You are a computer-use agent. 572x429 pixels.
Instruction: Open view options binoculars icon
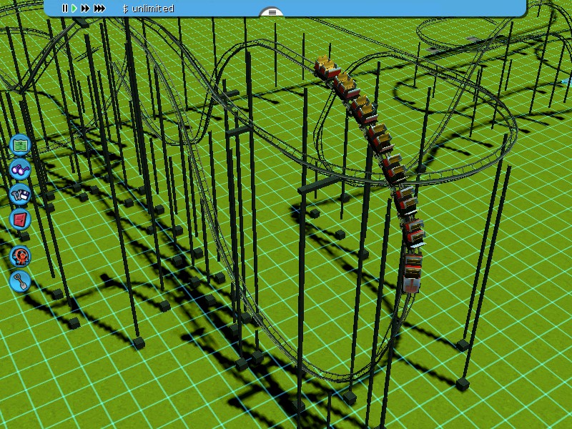click(x=20, y=169)
